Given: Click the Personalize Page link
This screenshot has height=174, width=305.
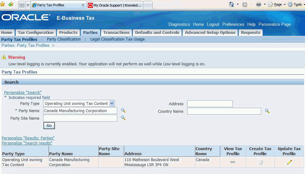Looking at the screenshot, I should point(275,24).
